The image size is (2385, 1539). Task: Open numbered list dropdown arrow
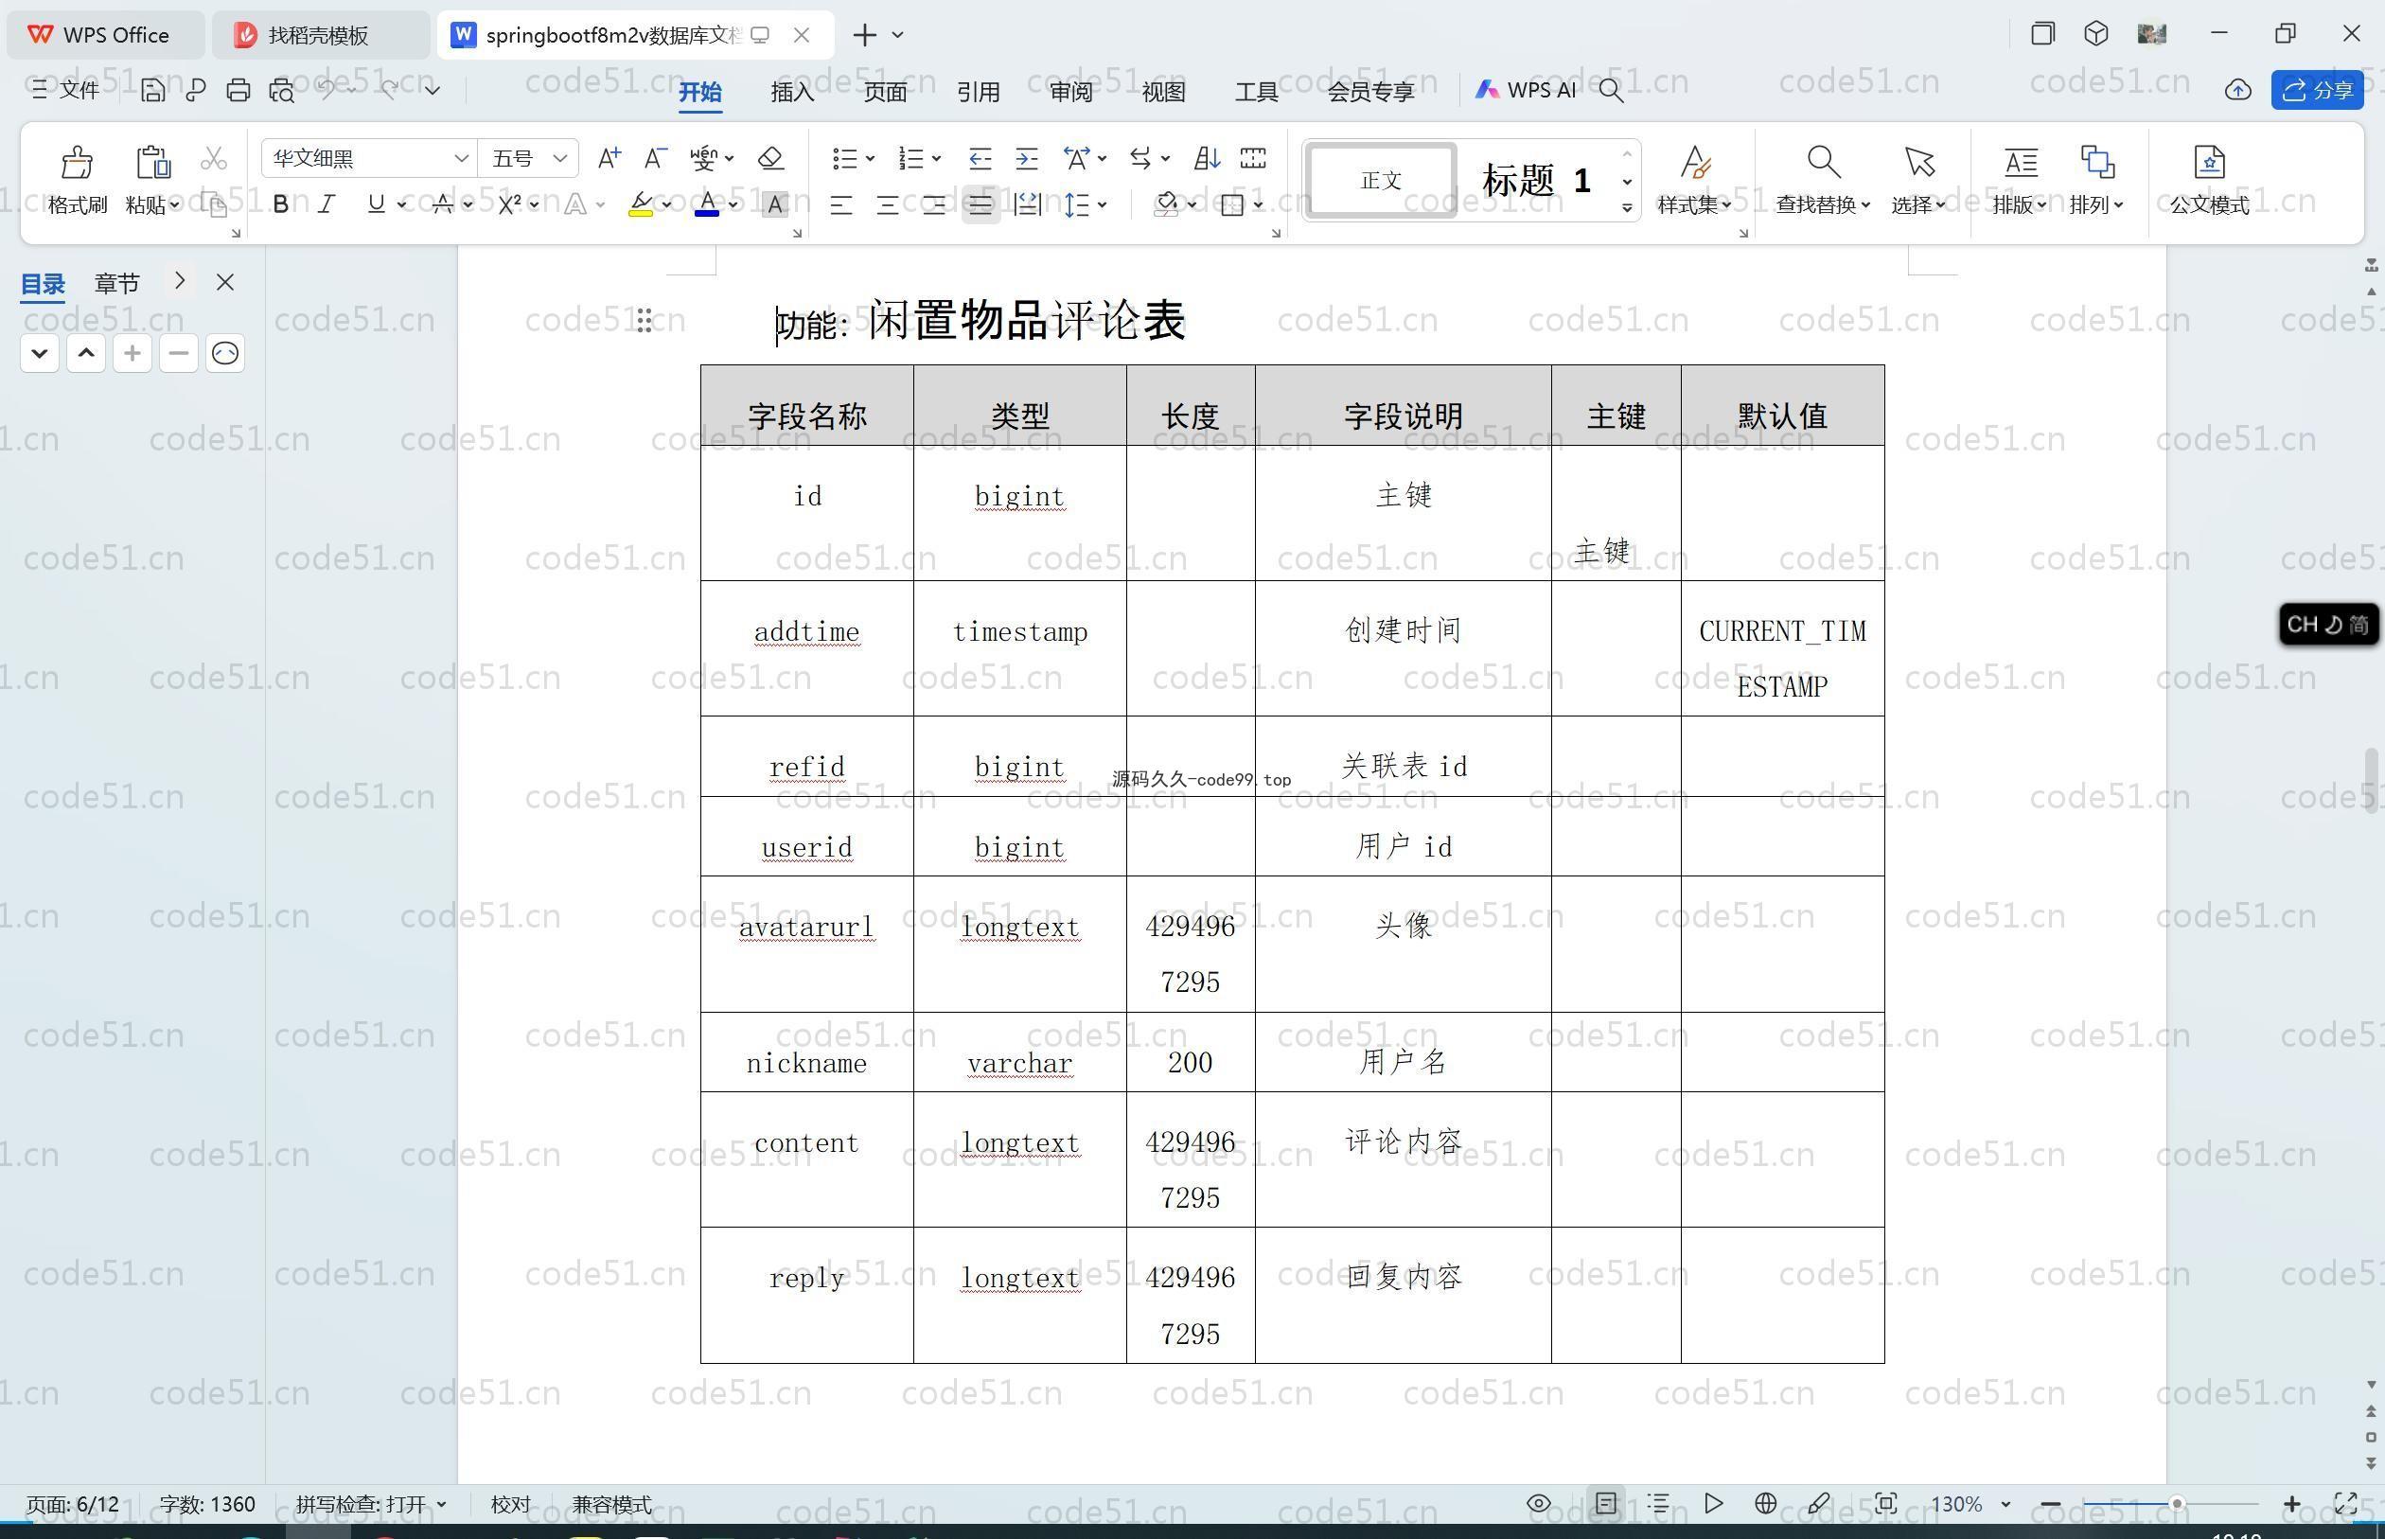[936, 158]
